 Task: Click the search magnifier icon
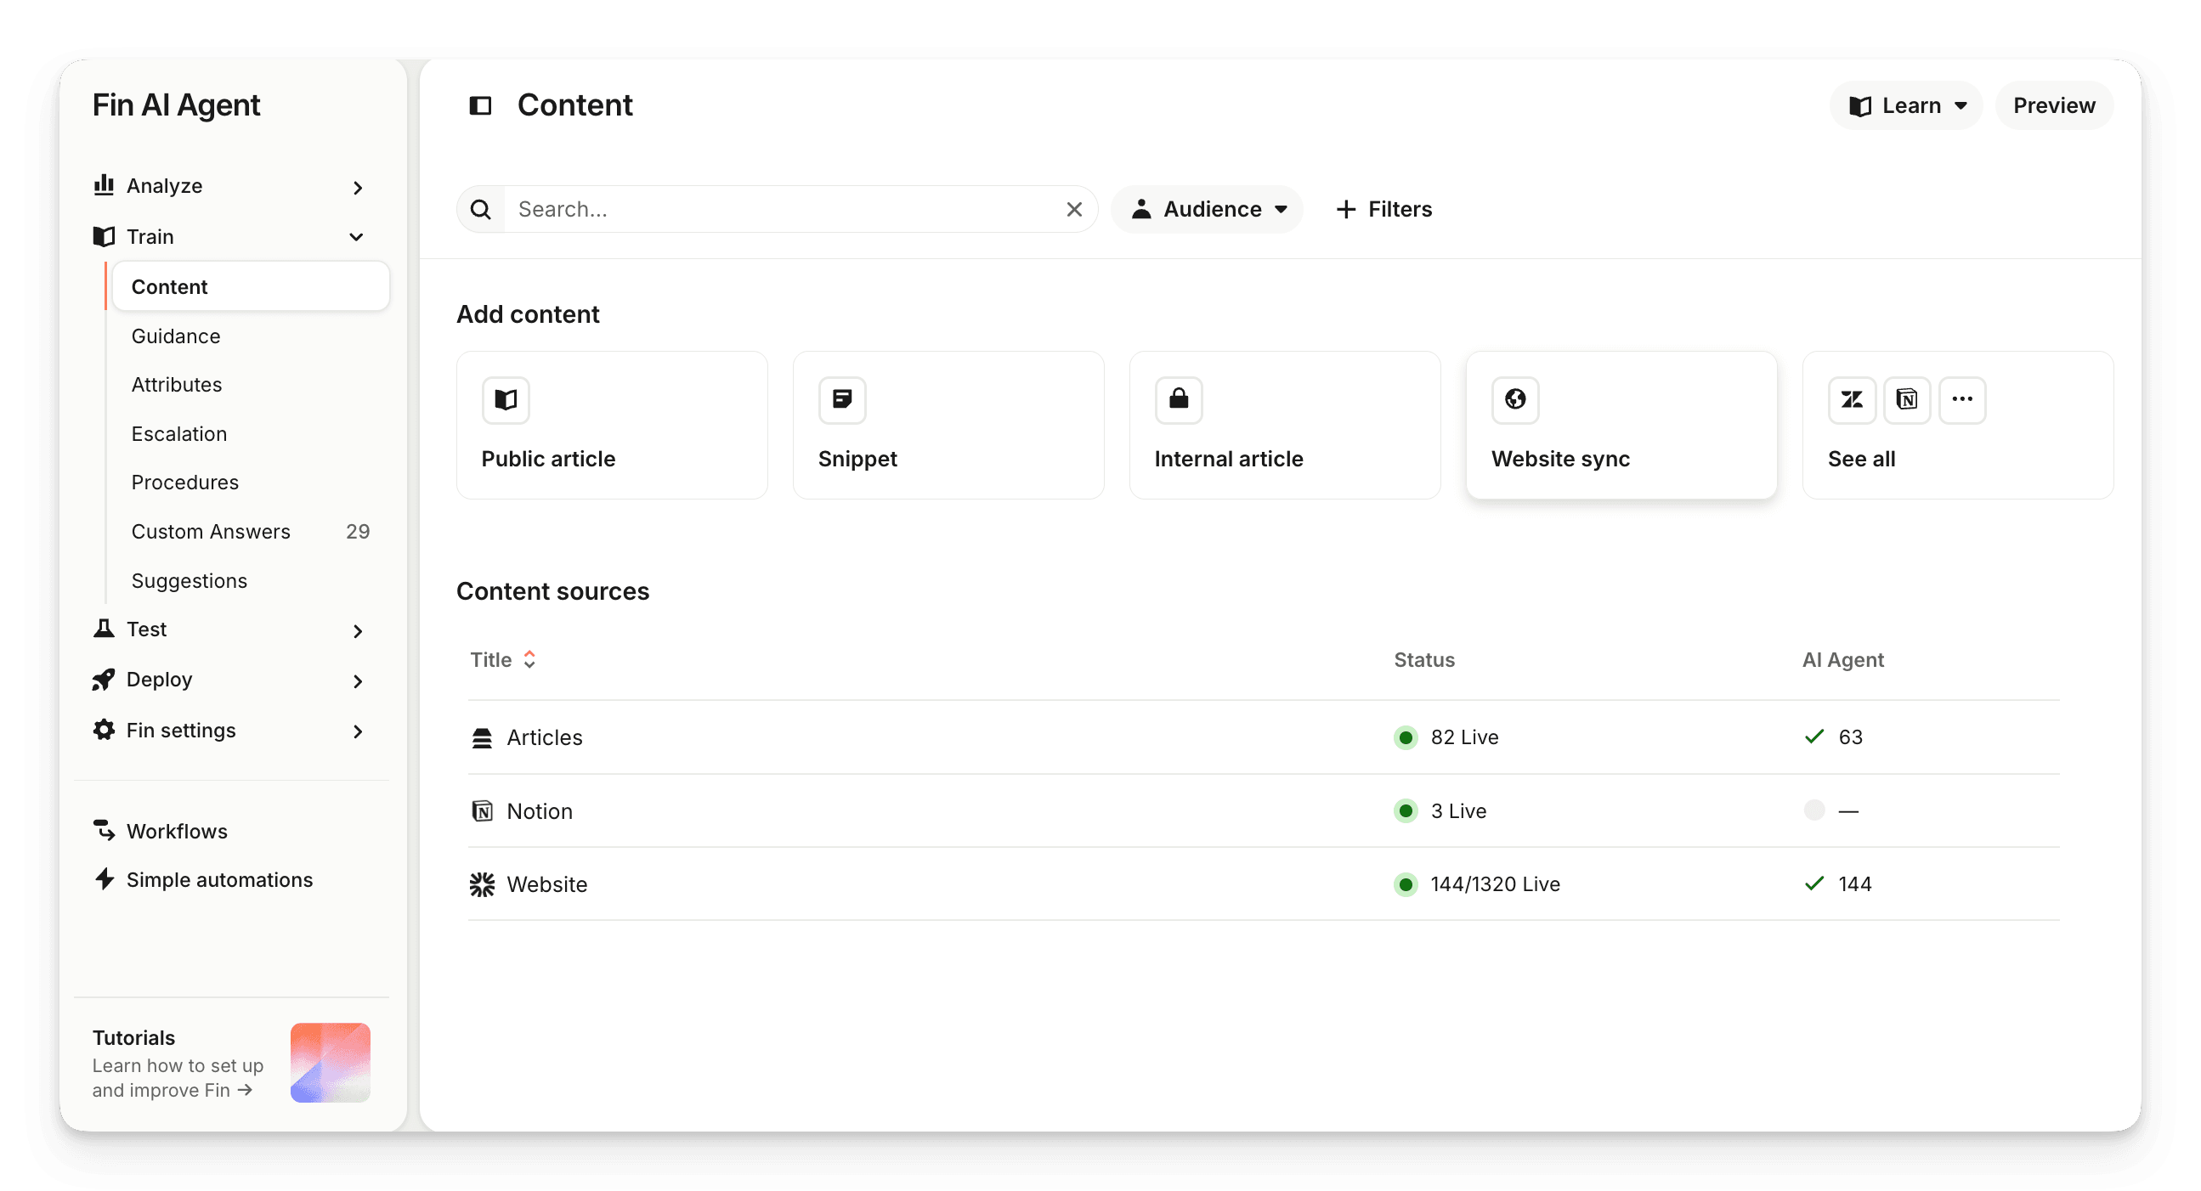(x=480, y=208)
